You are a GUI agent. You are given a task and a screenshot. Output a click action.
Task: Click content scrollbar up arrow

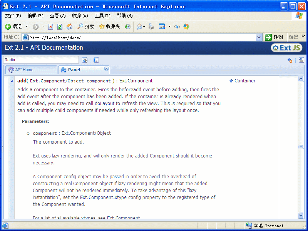coord(301,79)
